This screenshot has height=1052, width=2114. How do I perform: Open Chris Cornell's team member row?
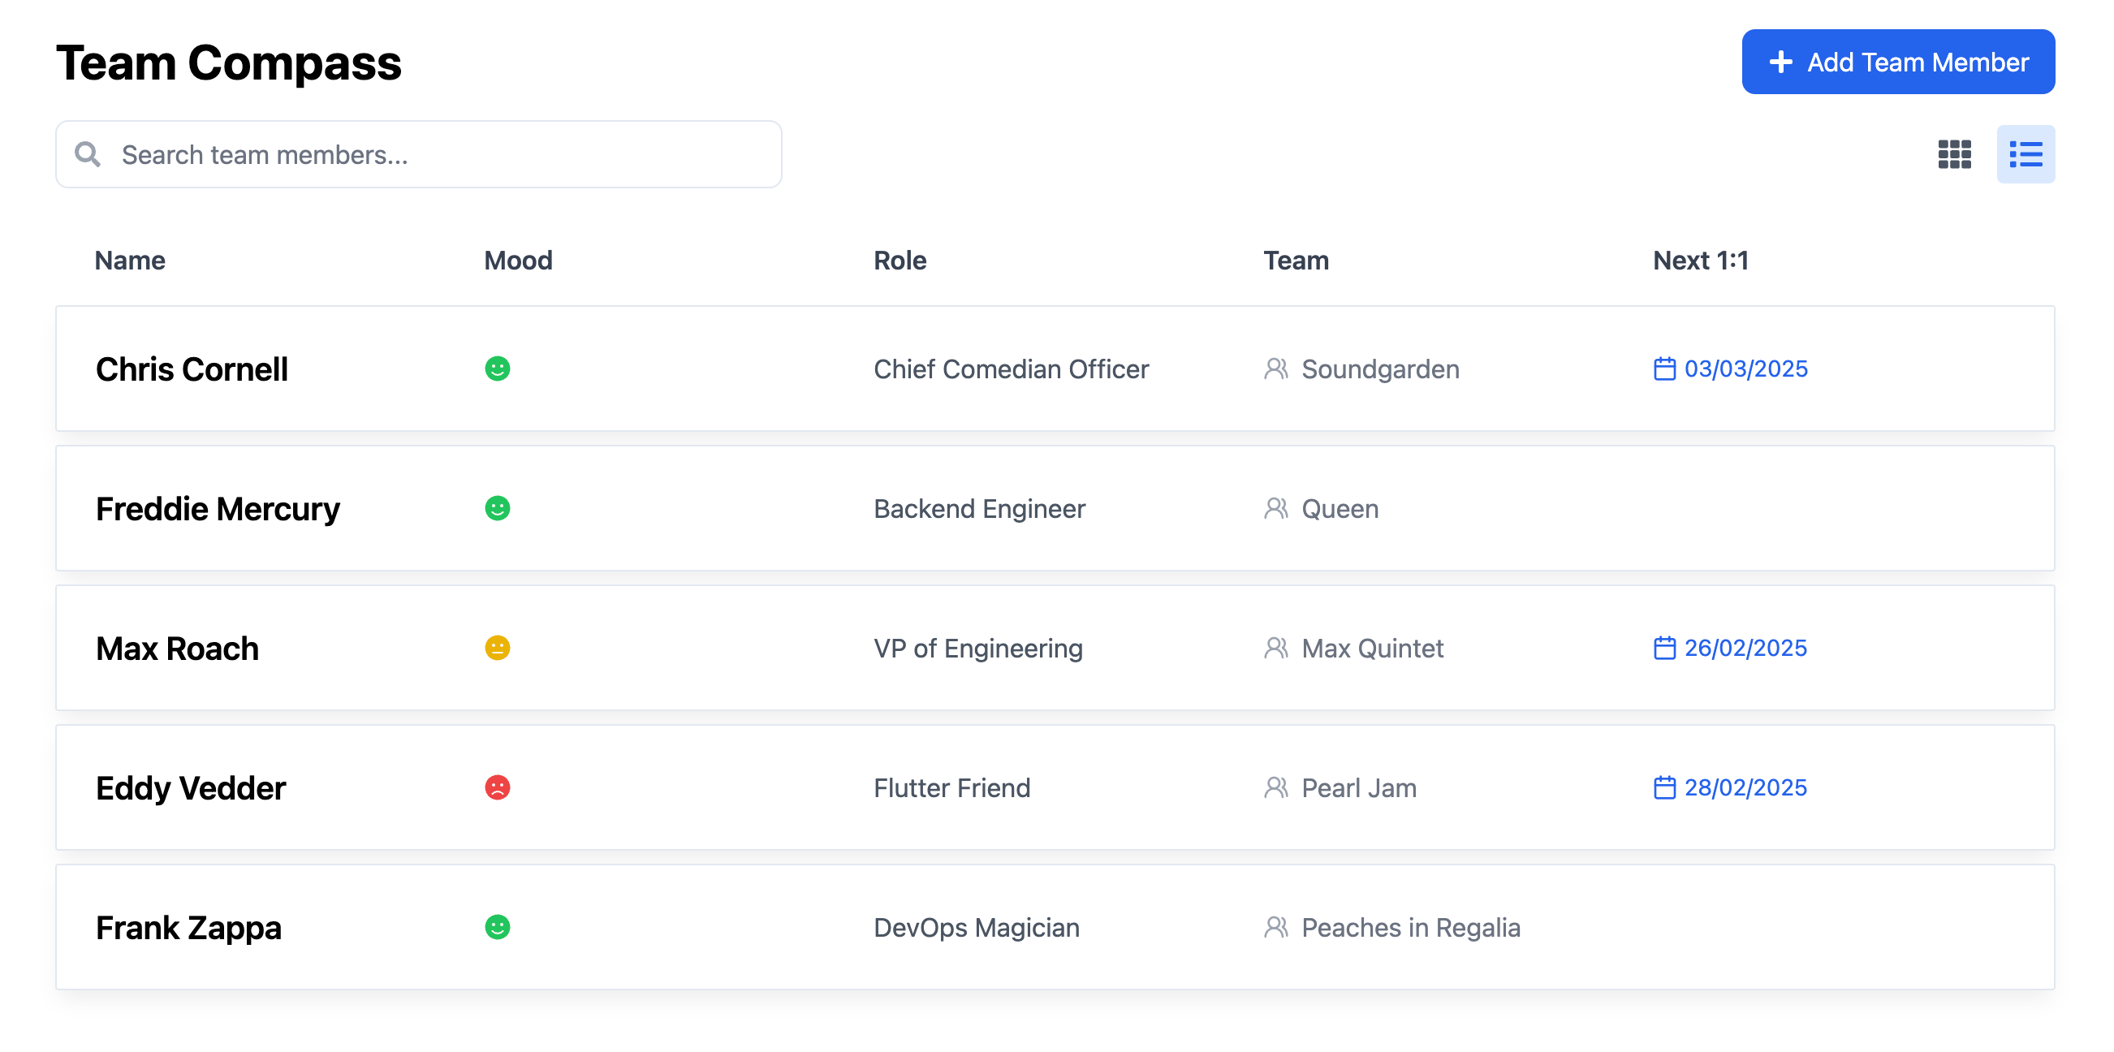point(1055,369)
